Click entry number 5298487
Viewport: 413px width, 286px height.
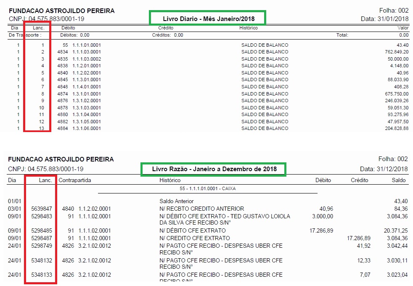(42, 238)
